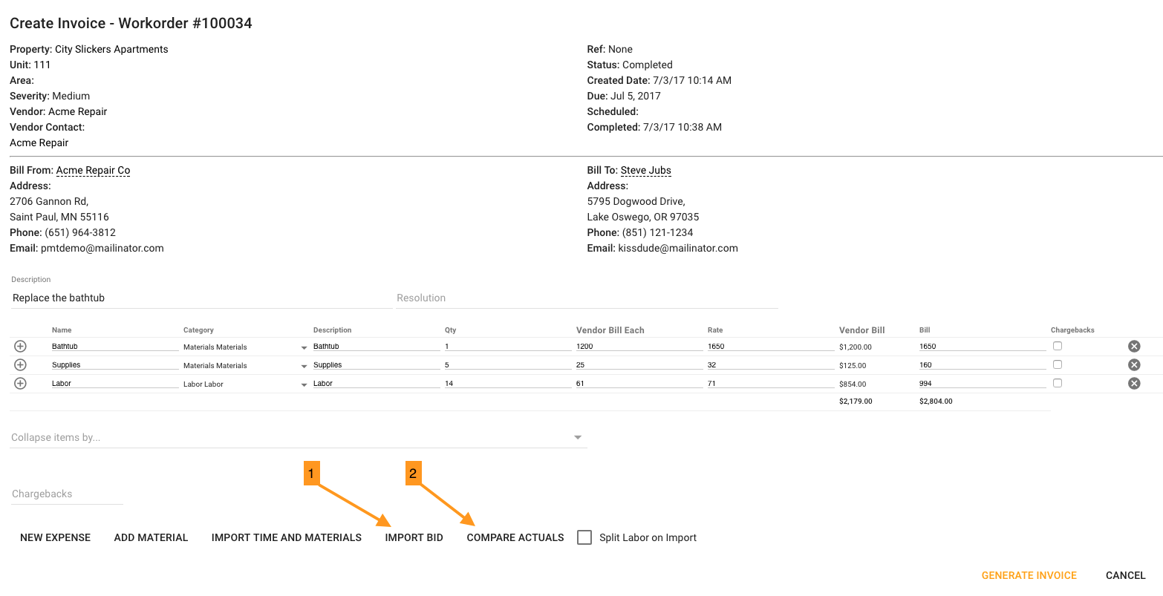Click GENERATE INVOICE
The width and height of the screenshot is (1163, 596).
pyautogui.click(x=1029, y=575)
